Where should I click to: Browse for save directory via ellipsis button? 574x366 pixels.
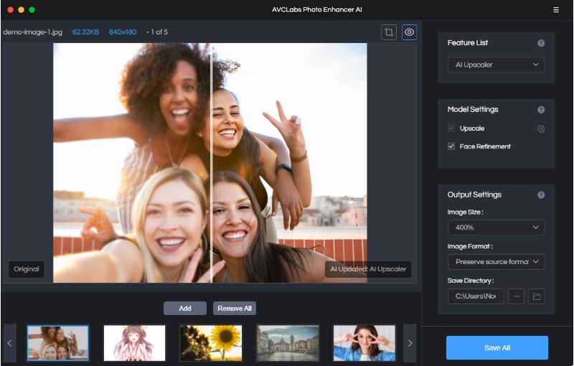click(x=516, y=296)
